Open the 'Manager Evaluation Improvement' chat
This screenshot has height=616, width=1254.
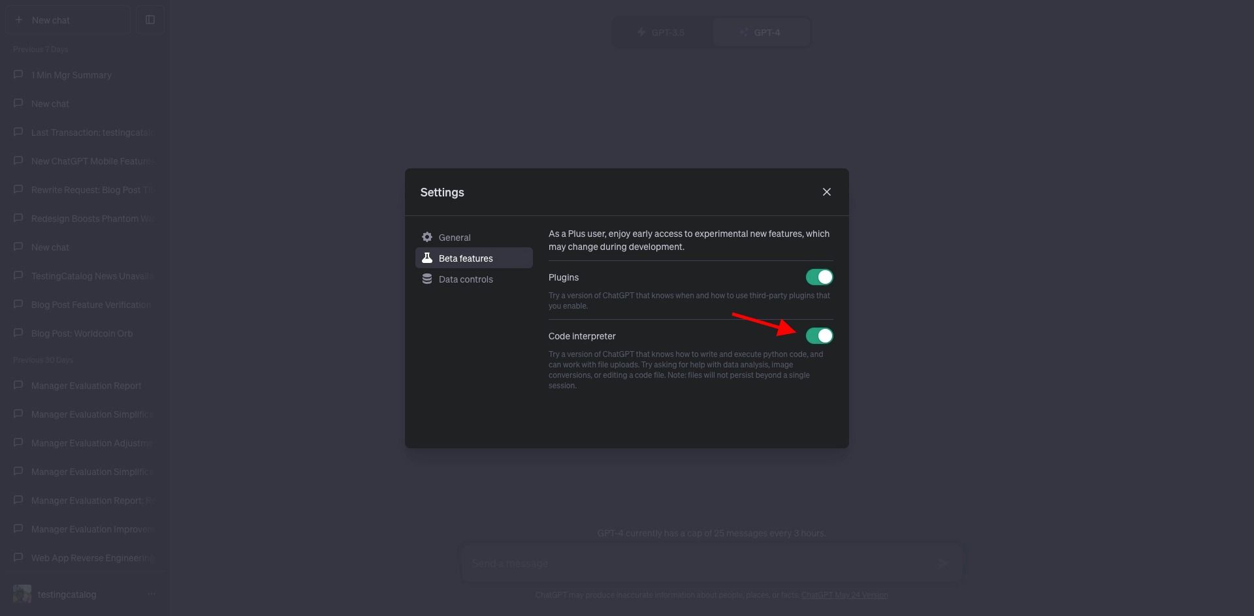(x=85, y=529)
